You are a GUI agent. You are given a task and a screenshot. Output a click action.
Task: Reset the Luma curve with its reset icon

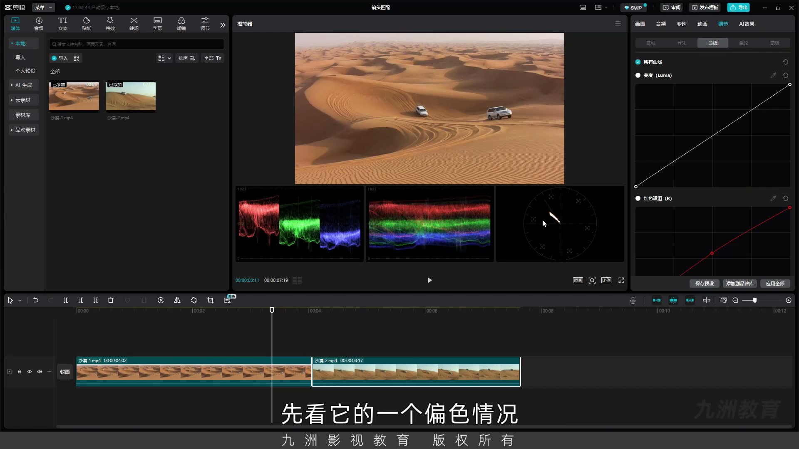[x=786, y=75]
